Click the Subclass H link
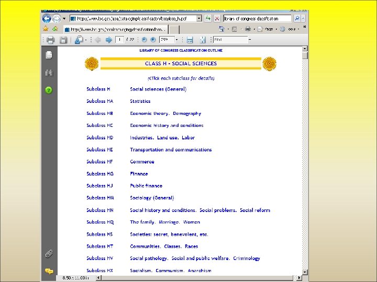This screenshot has height=282, width=377. [98, 89]
